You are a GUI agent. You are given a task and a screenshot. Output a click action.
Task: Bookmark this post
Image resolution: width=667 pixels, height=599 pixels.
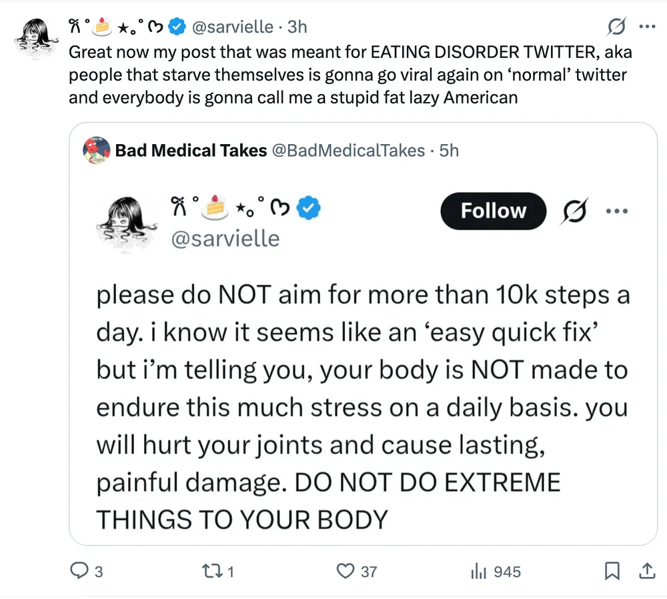coord(612,571)
